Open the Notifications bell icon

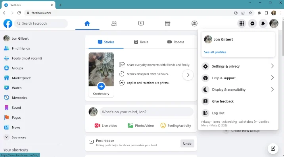263,23
